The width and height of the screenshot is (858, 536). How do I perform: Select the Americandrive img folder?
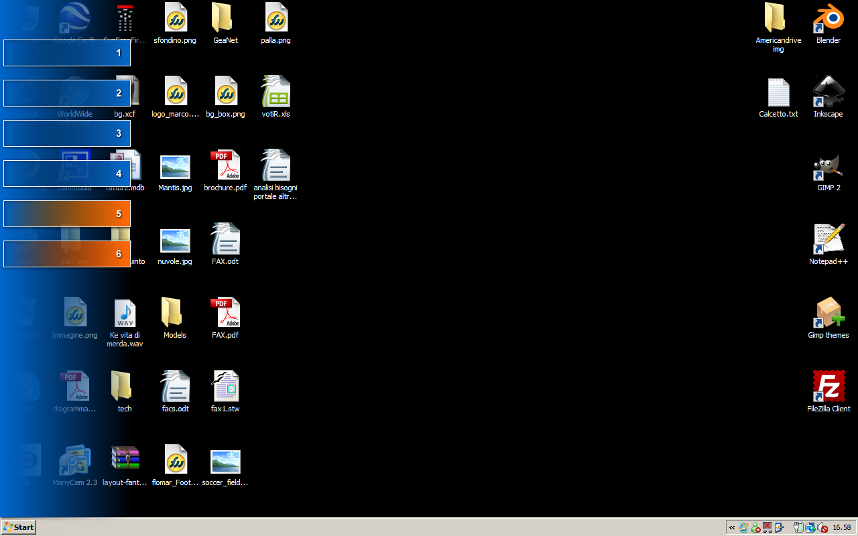point(778,27)
